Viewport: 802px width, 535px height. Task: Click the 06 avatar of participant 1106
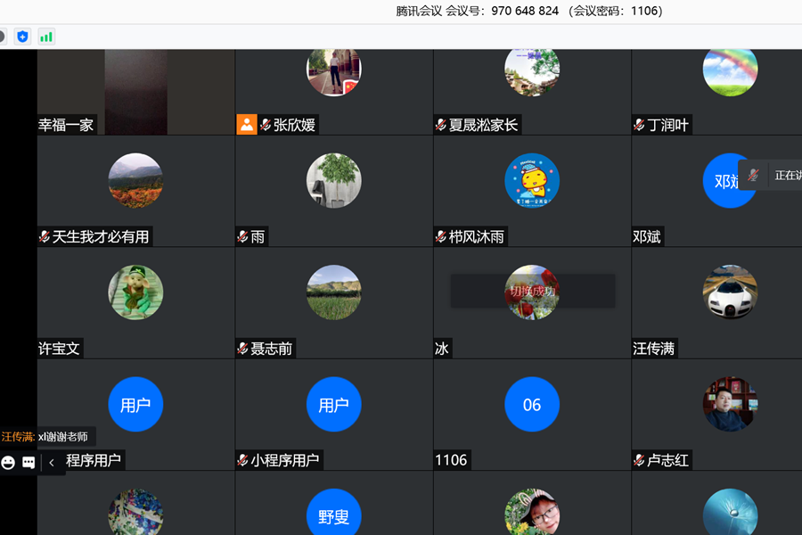click(x=532, y=405)
